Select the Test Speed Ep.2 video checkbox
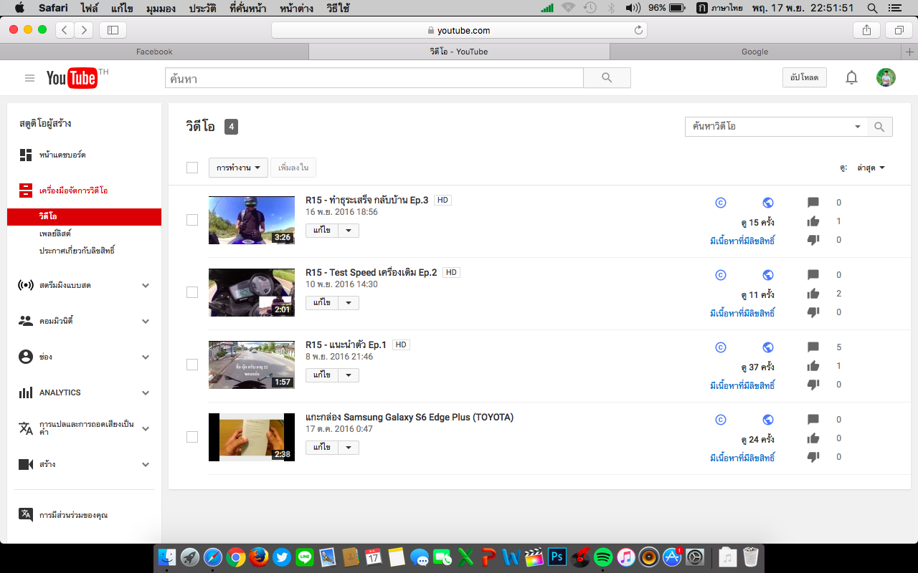918x573 pixels. 192,292
